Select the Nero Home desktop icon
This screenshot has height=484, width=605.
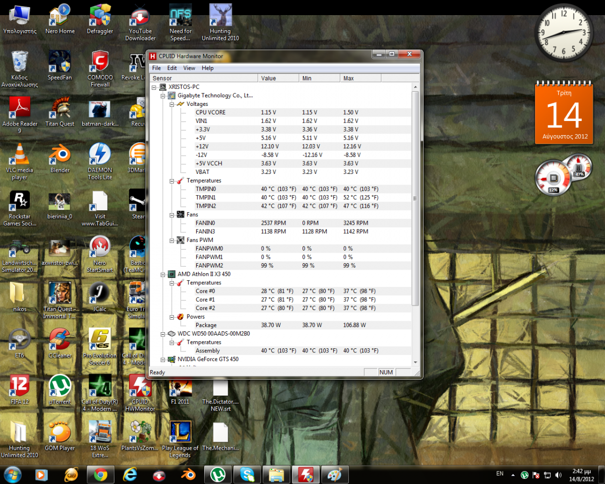pos(60,19)
